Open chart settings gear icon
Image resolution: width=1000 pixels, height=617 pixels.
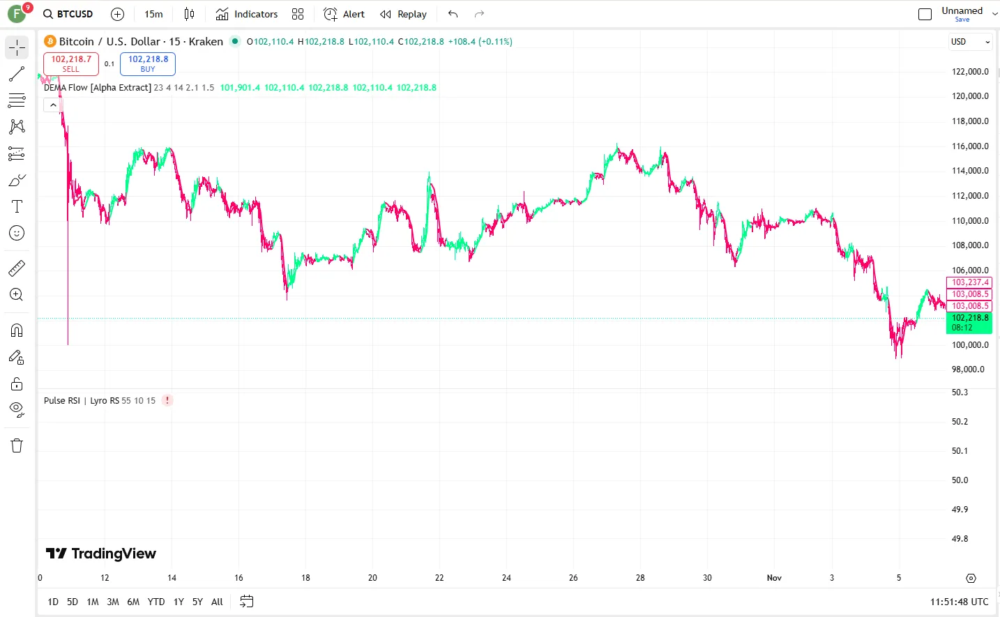coord(971,578)
